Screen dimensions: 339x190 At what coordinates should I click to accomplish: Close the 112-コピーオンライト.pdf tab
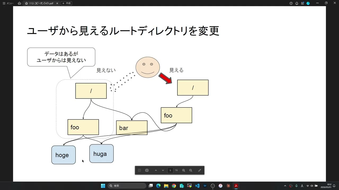pyautogui.click(x=57, y=3)
